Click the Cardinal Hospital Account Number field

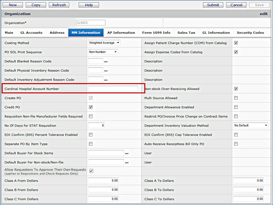click(x=113, y=89)
